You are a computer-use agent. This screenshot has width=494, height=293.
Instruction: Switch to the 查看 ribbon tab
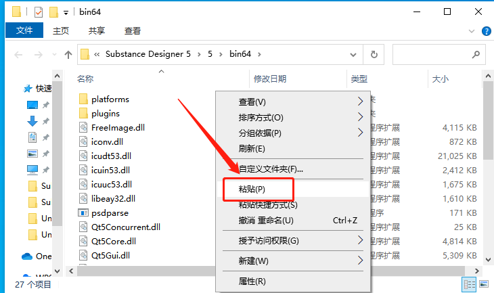point(133,31)
